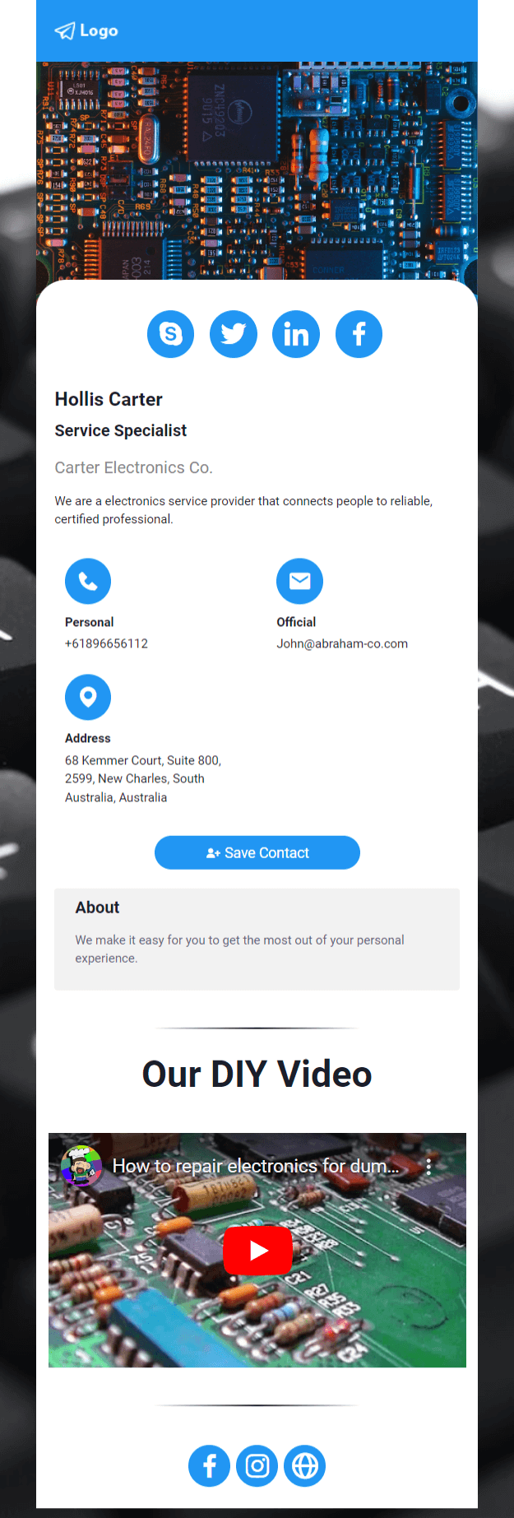Click the circuit board banner image

(257, 171)
